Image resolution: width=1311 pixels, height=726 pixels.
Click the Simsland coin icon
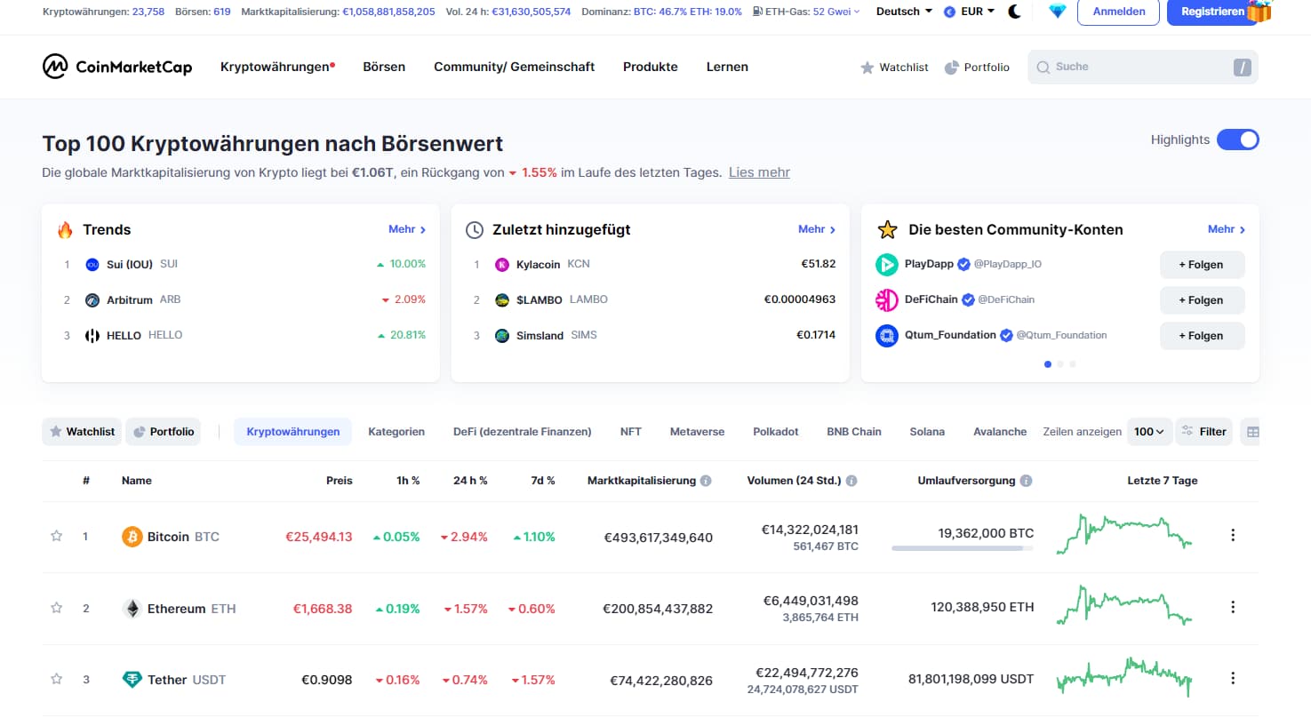(502, 336)
